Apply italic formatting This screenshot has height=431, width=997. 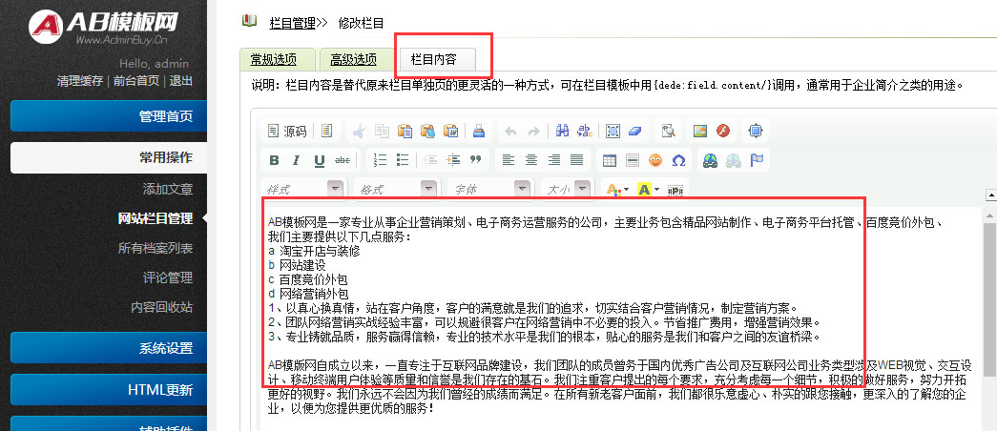coord(296,160)
